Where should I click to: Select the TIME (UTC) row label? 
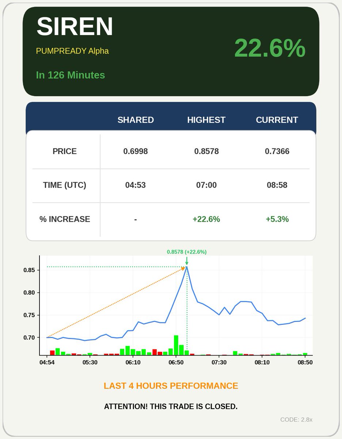[x=65, y=185]
